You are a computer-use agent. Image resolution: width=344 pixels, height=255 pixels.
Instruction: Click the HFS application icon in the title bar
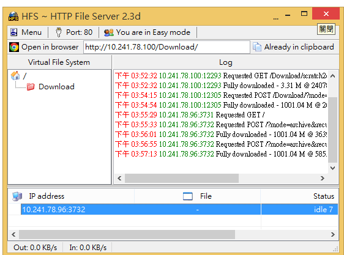coord(13,17)
